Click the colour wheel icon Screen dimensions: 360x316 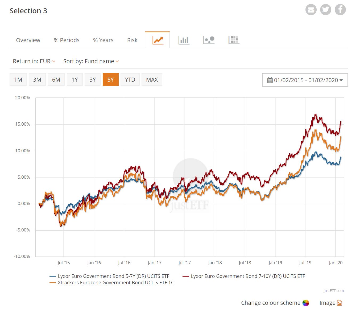pyautogui.click(x=306, y=303)
